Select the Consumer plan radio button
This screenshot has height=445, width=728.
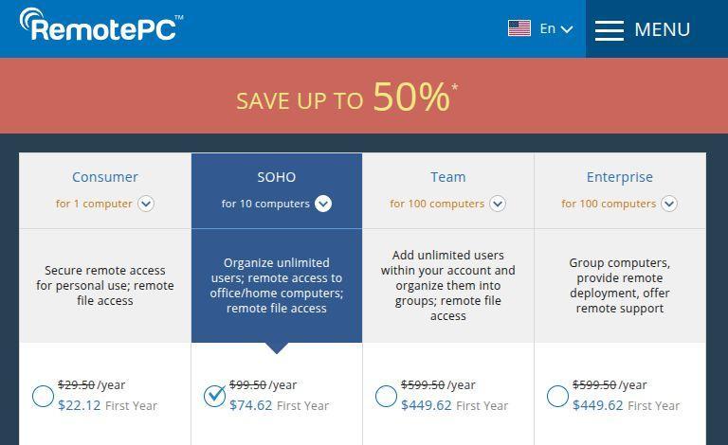pyautogui.click(x=43, y=397)
